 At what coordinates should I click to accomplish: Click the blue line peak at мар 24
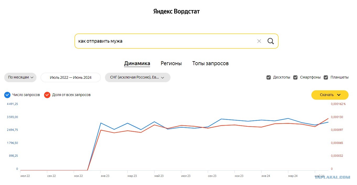coord(288,118)
